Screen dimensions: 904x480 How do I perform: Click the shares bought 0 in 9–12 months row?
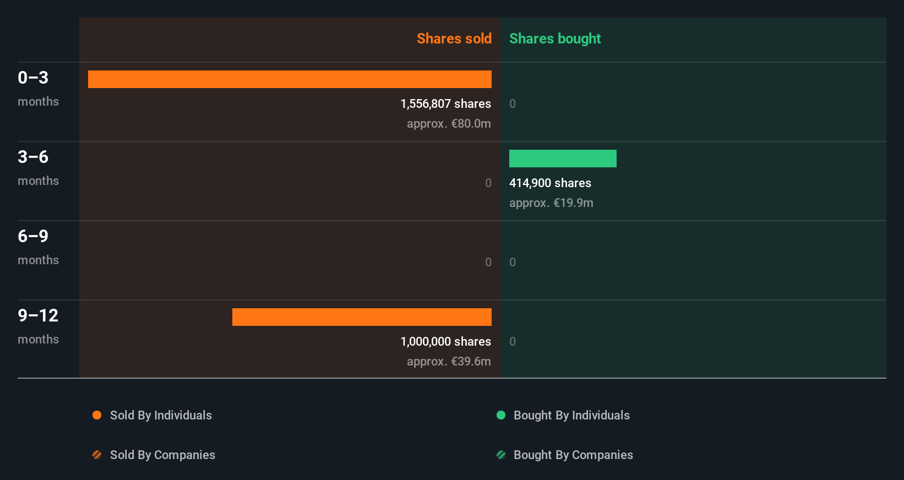coord(513,341)
